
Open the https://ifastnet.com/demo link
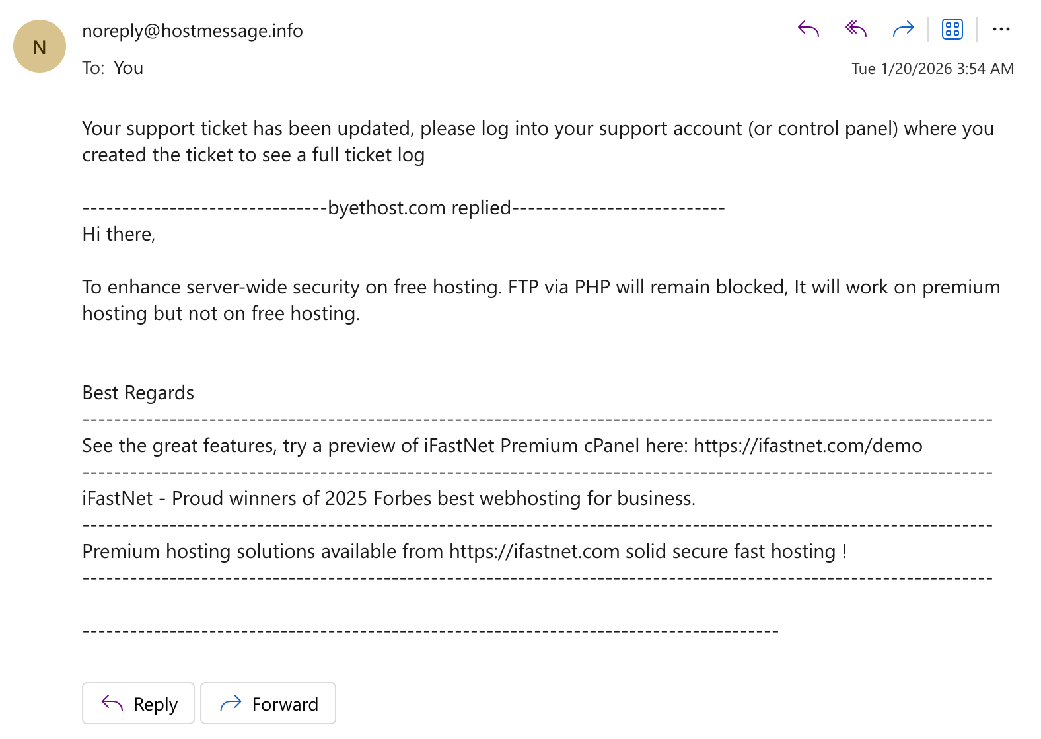(x=807, y=446)
